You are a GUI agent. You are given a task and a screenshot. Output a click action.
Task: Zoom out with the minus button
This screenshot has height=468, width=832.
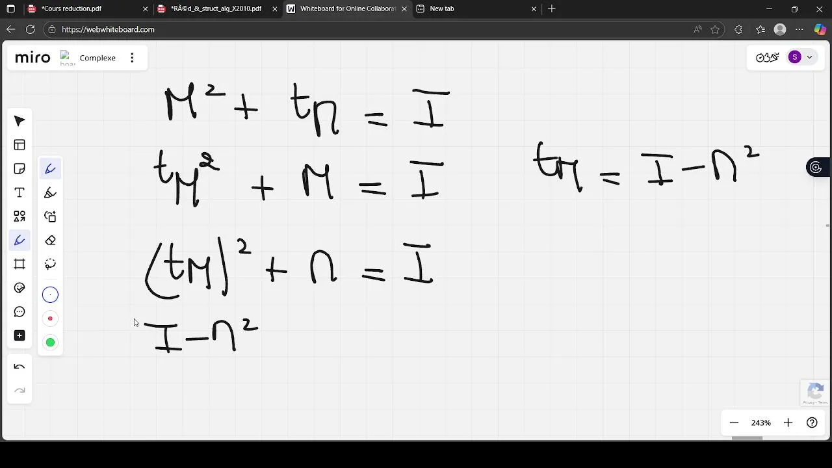click(734, 422)
